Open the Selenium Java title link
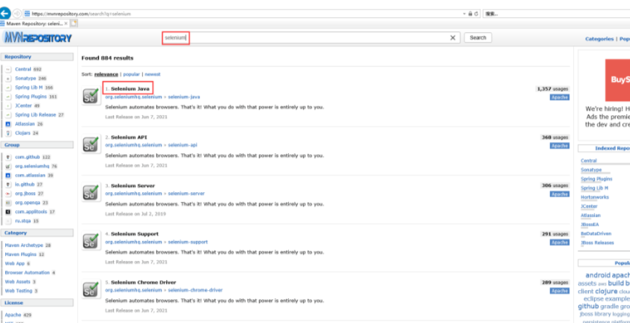Screen dimensions: 630x323 coord(129,88)
